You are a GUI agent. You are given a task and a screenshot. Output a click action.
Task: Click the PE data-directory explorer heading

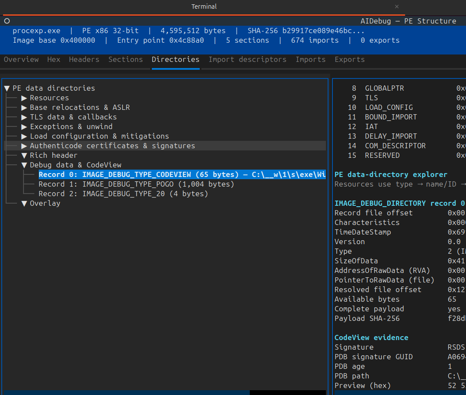[x=391, y=174]
